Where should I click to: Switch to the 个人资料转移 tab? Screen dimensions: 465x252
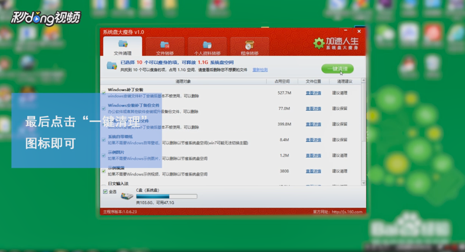click(207, 47)
